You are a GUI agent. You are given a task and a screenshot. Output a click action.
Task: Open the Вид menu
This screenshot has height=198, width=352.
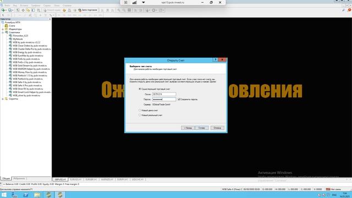15,5
